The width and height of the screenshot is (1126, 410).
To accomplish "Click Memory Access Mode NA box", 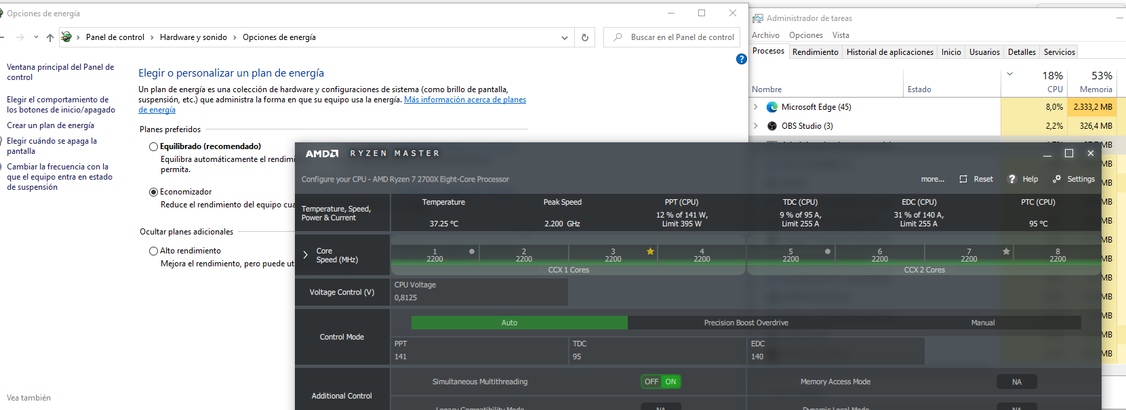I will coord(1016,382).
